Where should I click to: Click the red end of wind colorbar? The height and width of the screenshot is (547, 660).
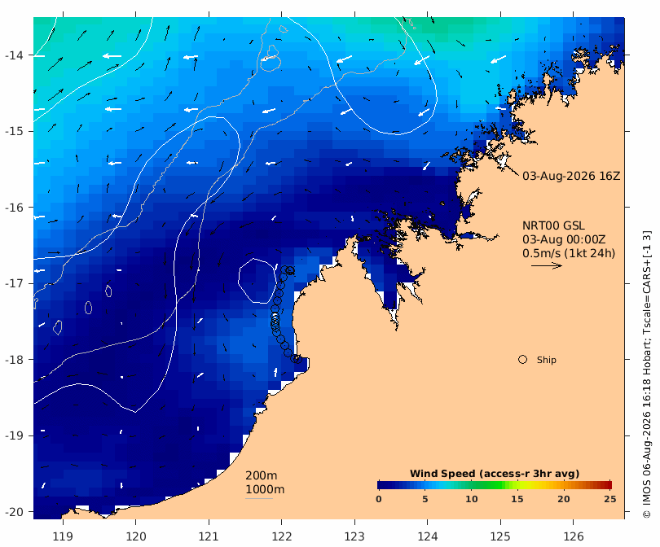[606, 485]
